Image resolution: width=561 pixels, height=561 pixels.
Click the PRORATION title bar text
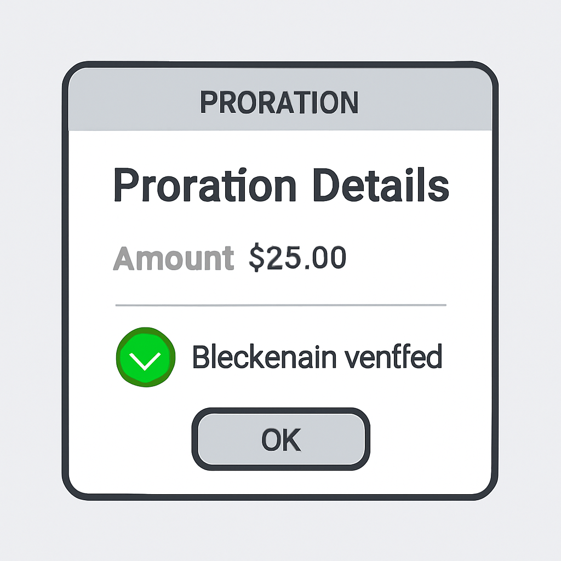279,102
